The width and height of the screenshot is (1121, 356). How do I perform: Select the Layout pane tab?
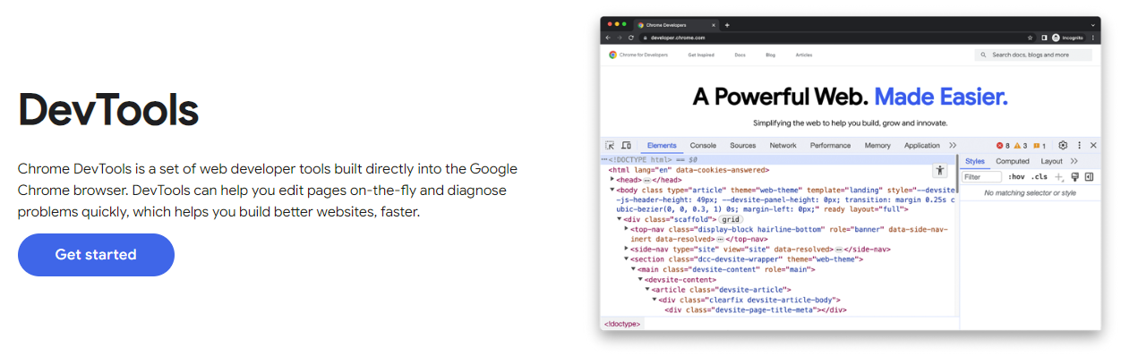(1052, 161)
